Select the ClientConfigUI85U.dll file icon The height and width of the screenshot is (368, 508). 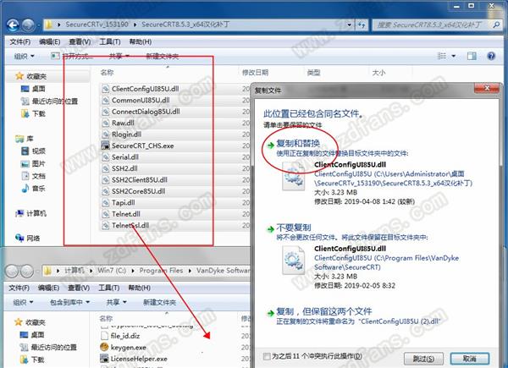click(x=105, y=89)
